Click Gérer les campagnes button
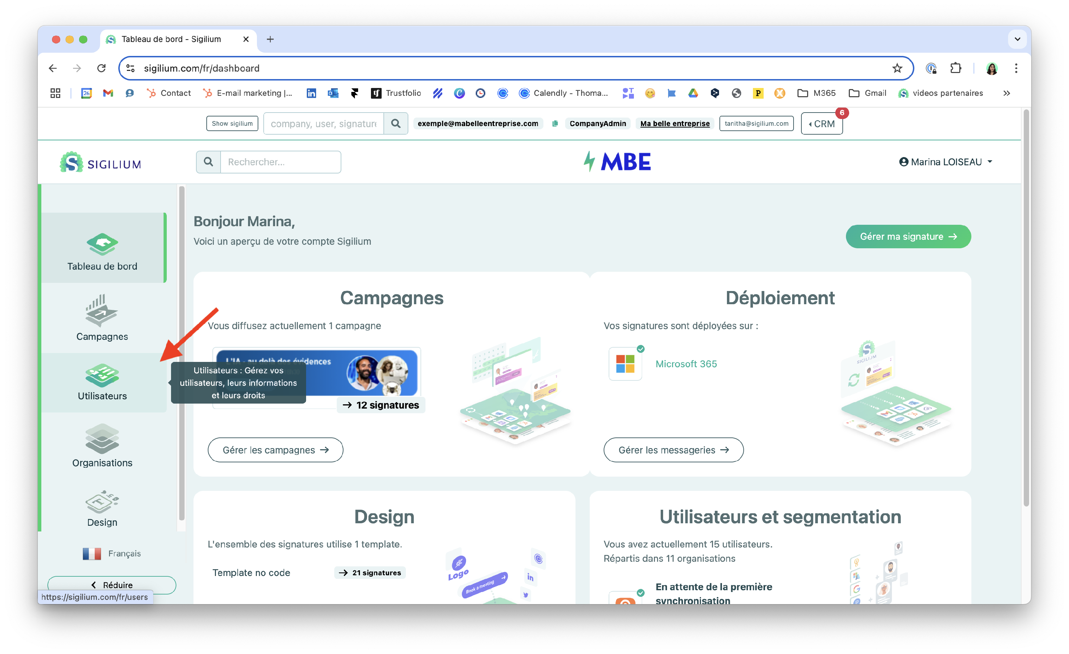1069x654 pixels. tap(275, 450)
